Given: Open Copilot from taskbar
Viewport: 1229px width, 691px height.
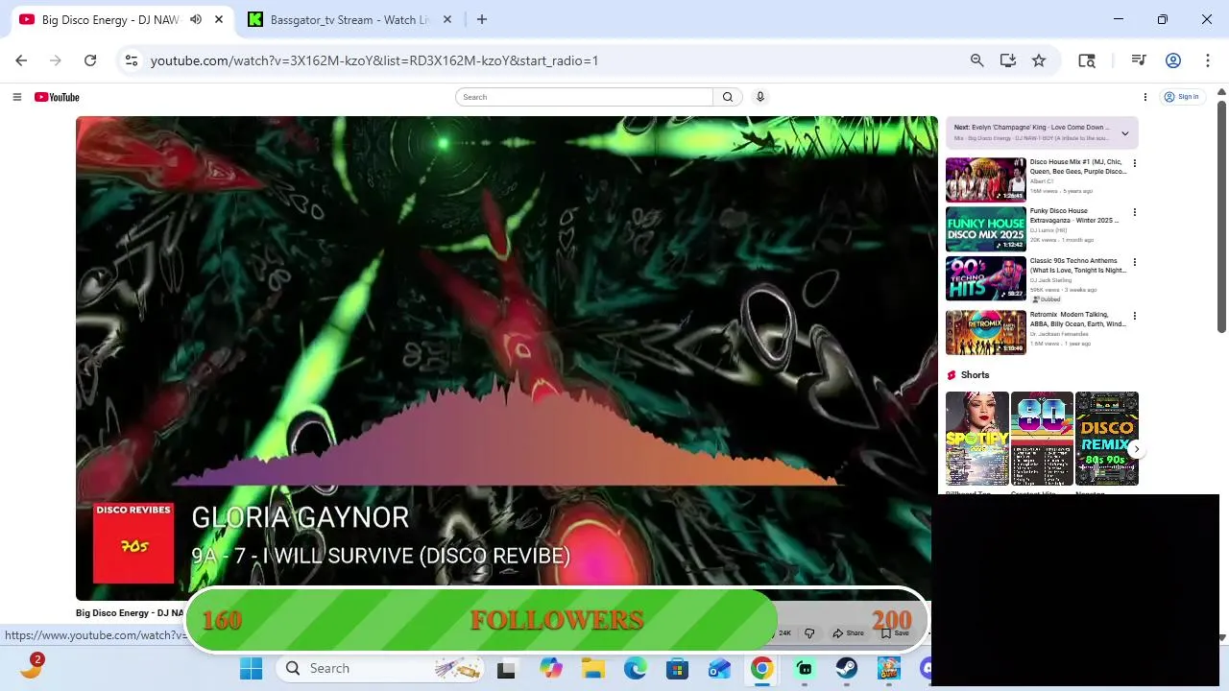Looking at the screenshot, I should pyautogui.click(x=550, y=669).
